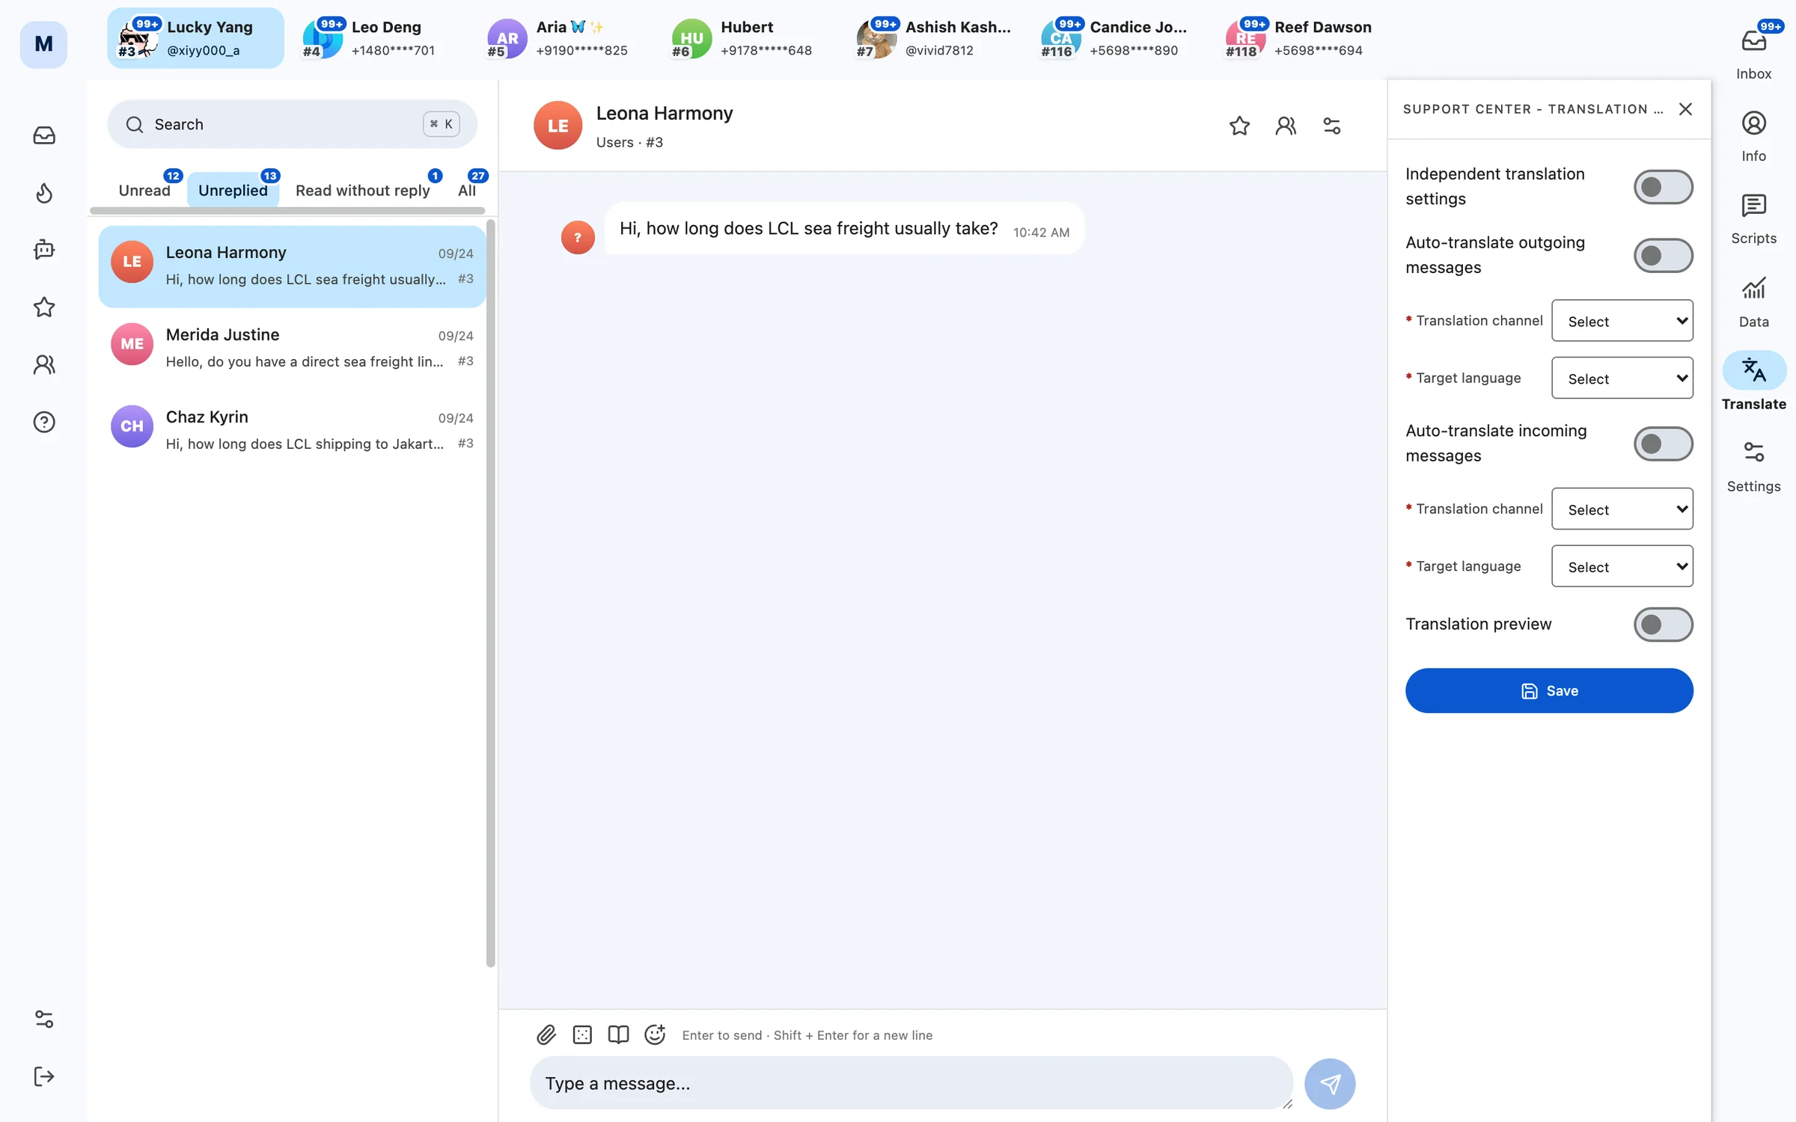Click the conversation list vertical scrollbar

pyautogui.click(x=491, y=592)
